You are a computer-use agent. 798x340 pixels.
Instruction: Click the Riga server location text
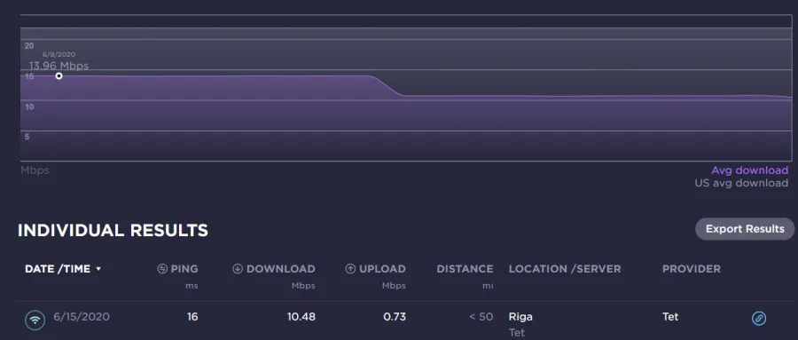click(520, 317)
